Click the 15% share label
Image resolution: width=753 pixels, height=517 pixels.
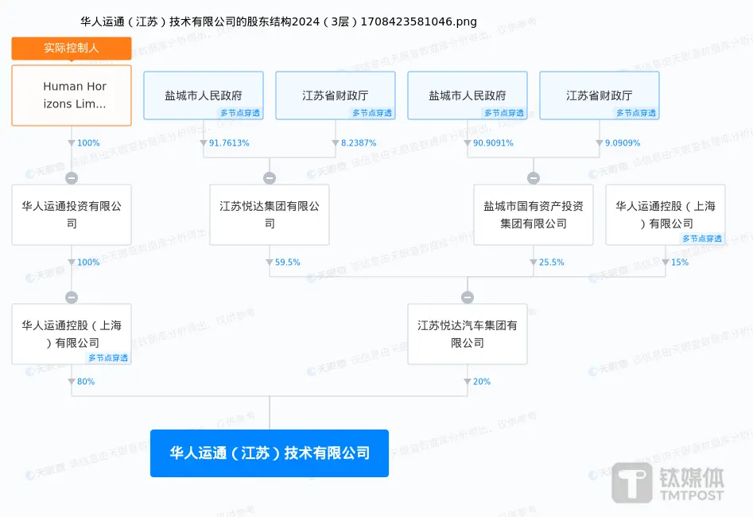click(x=680, y=262)
